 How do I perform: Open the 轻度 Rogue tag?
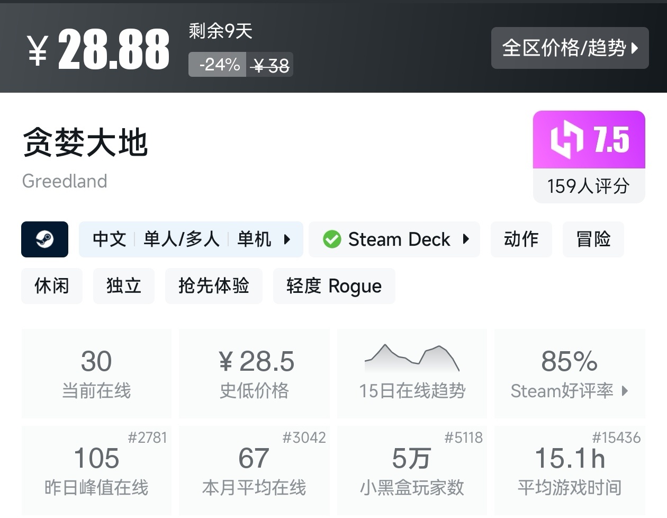333,286
